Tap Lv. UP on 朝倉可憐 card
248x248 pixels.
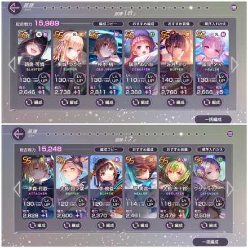(x=45, y=79)
